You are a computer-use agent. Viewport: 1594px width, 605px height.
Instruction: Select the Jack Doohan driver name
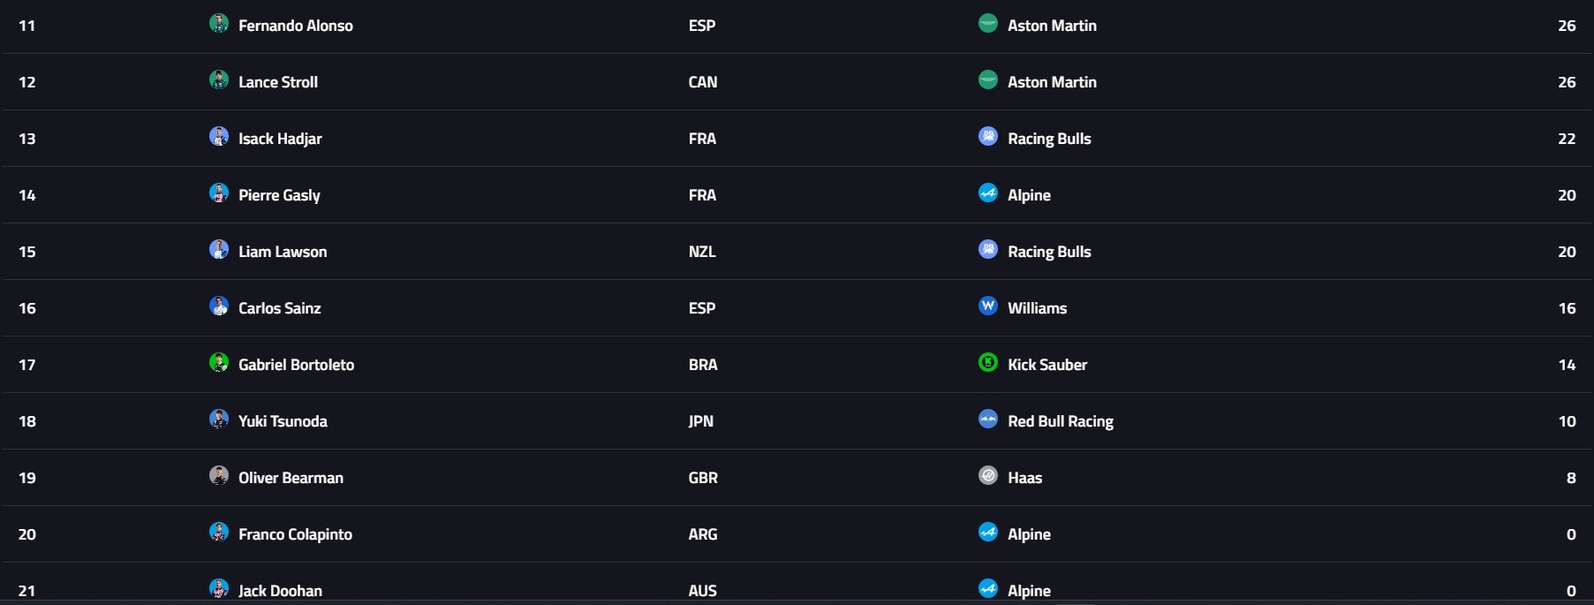pyautogui.click(x=280, y=591)
